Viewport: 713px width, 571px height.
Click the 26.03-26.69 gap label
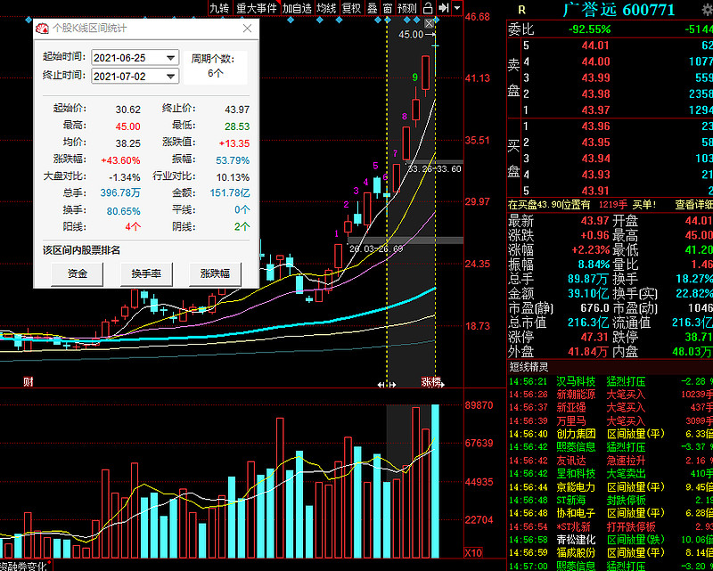pos(375,249)
